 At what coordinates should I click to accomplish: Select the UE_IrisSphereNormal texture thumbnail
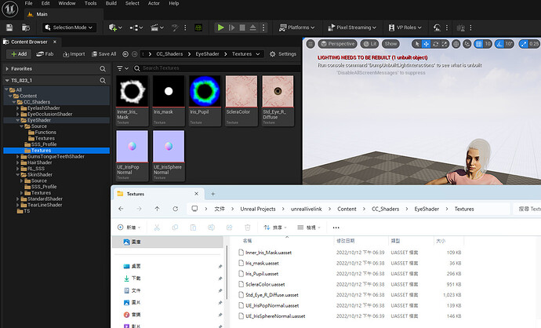[x=169, y=146]
